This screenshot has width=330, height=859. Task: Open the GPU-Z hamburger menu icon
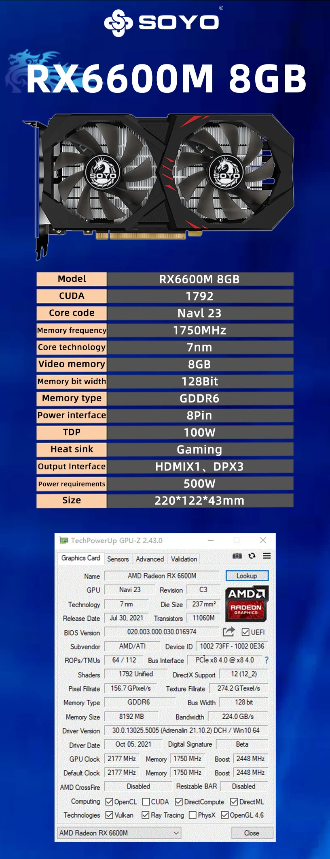267,556
